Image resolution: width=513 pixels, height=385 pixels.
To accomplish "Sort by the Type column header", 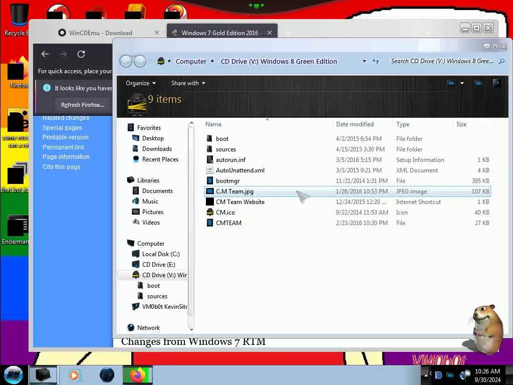I will [x=403, y=124].
